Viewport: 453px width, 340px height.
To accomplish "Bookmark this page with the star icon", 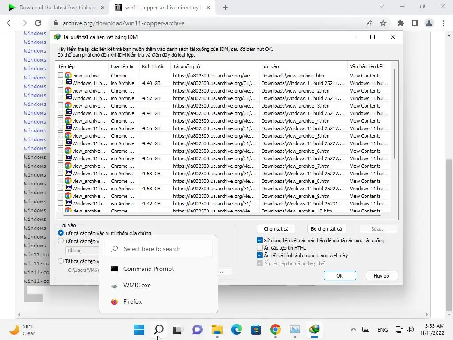I will pyautogui.click(x=383, y=23).
